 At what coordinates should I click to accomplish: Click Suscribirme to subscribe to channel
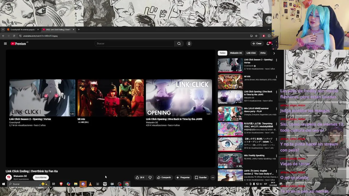(41, 177)
